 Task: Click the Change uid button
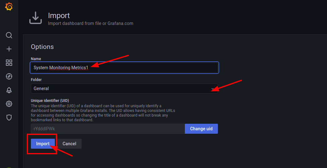click(x=201, y=129)
